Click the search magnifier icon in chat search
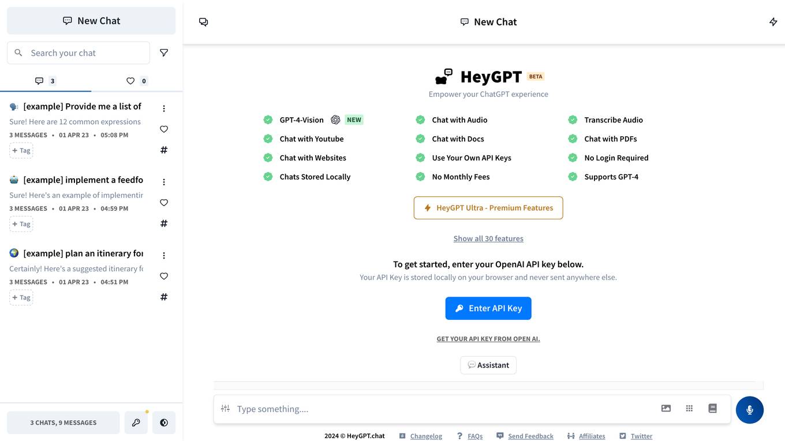 tap(18, 53)
